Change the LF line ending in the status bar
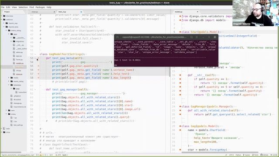 [226, 155]
